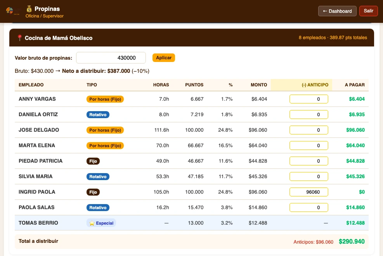The height and width of the screenshot is (256, 383).
Task: Edit Ingrid Paola's anticipo field showing 96060
Action: click(x=309, y=192)
